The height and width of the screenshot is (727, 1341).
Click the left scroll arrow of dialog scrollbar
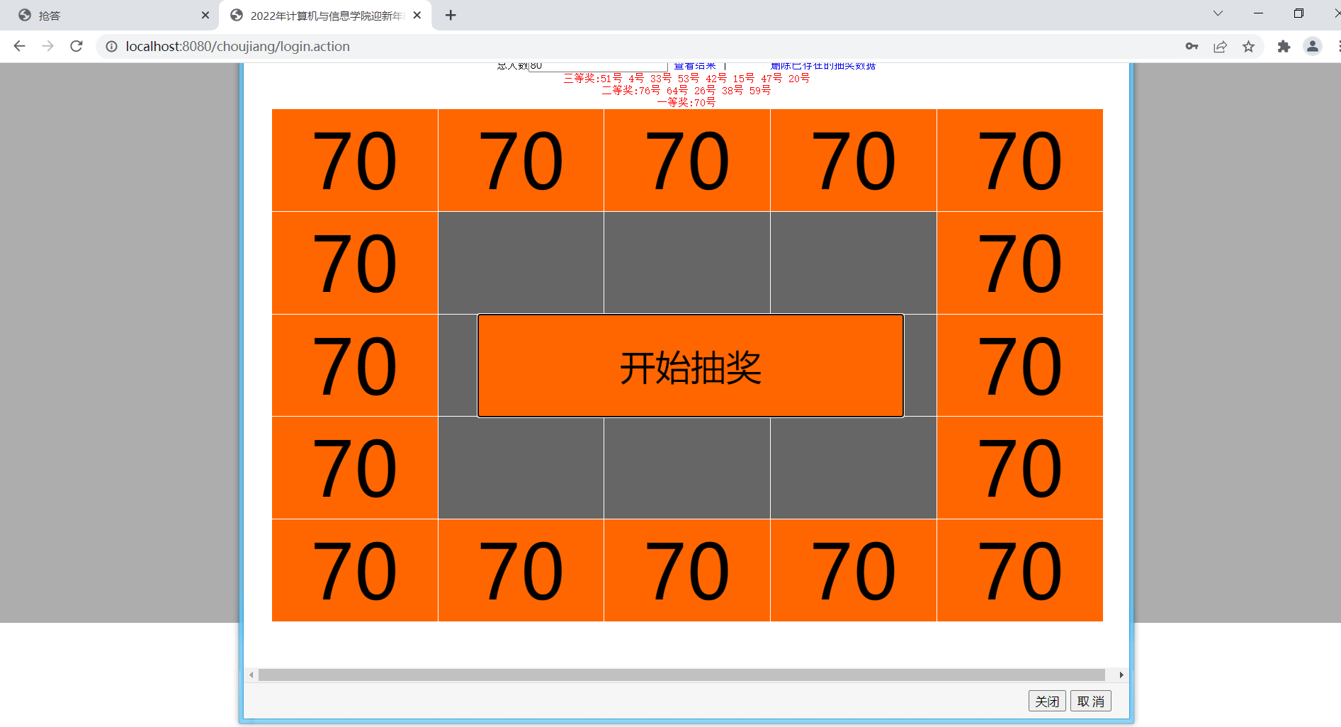tap(251, 675)
